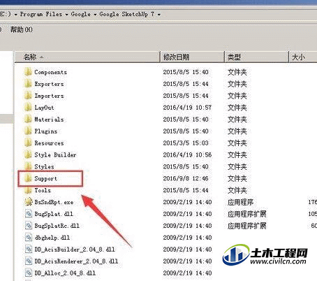Image resolution: width=317 pixels, height=281 pixels.
Task: Click the DD_AcisRenderer_2.04_8.dll file name
Action: [x=76, y=261]
